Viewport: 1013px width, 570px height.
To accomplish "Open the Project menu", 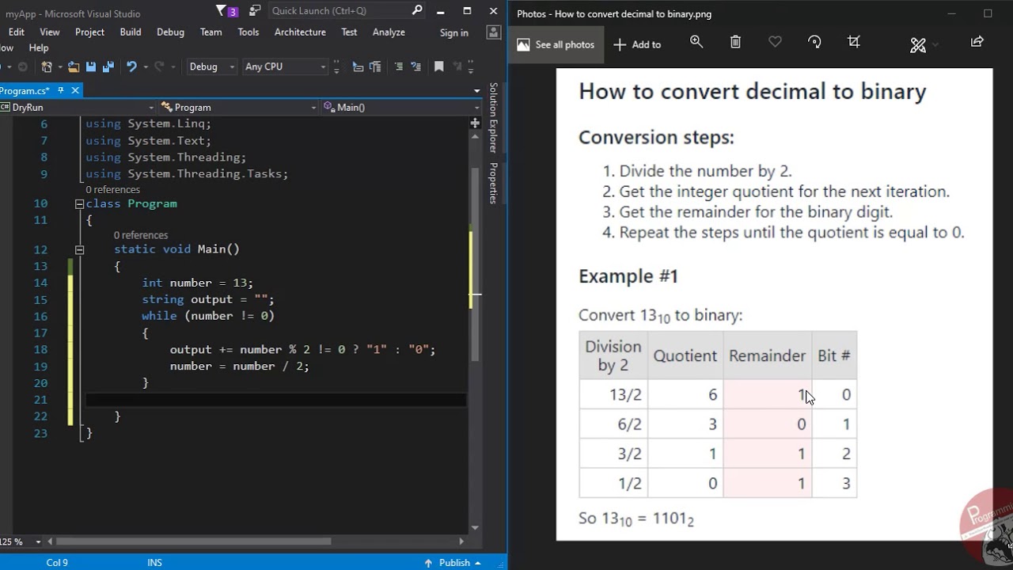I will pyautogui.click(x=89, y=32).
